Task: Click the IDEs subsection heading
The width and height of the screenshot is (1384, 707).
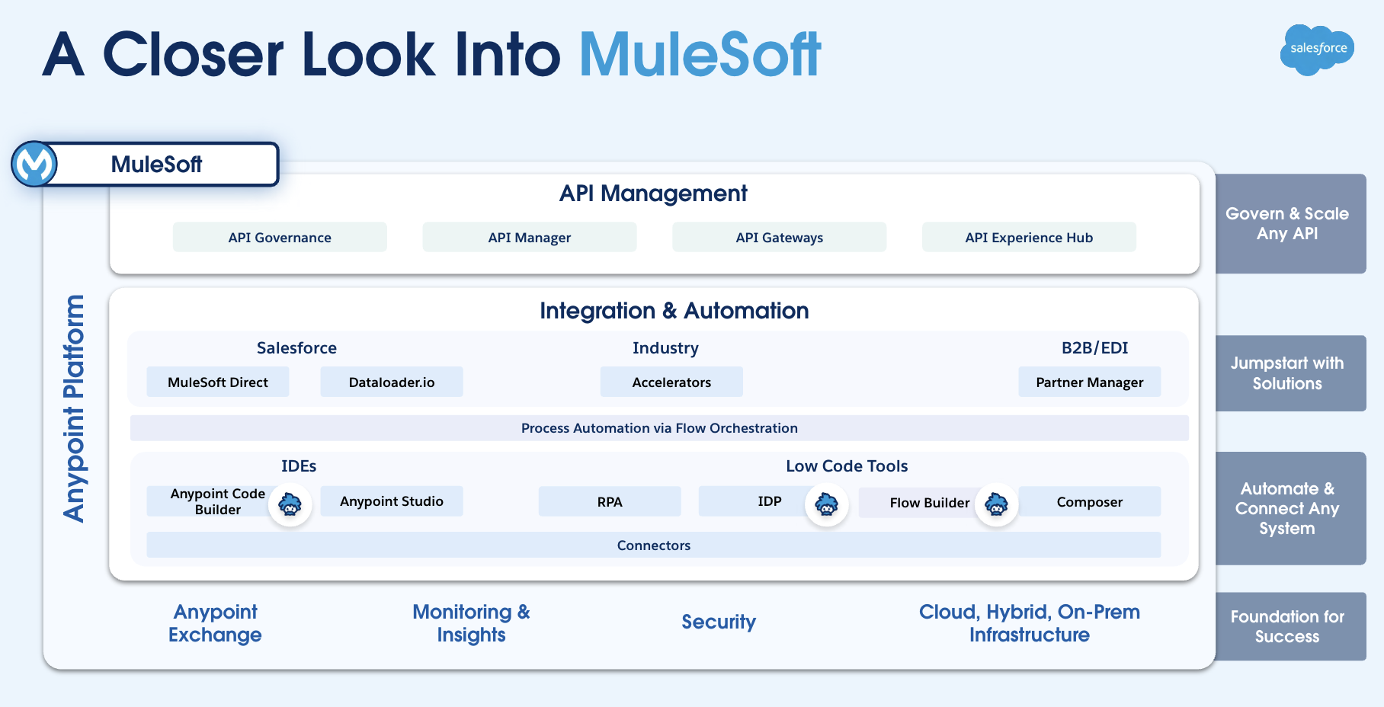Action: pyautogui.click(x=299, y=466)
